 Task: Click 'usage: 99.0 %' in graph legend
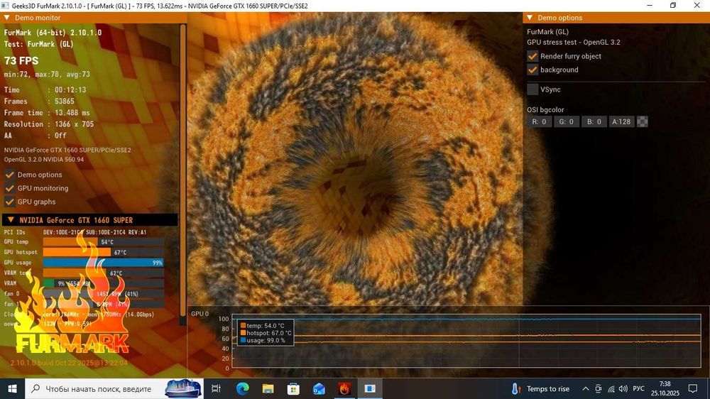point(266,340)
